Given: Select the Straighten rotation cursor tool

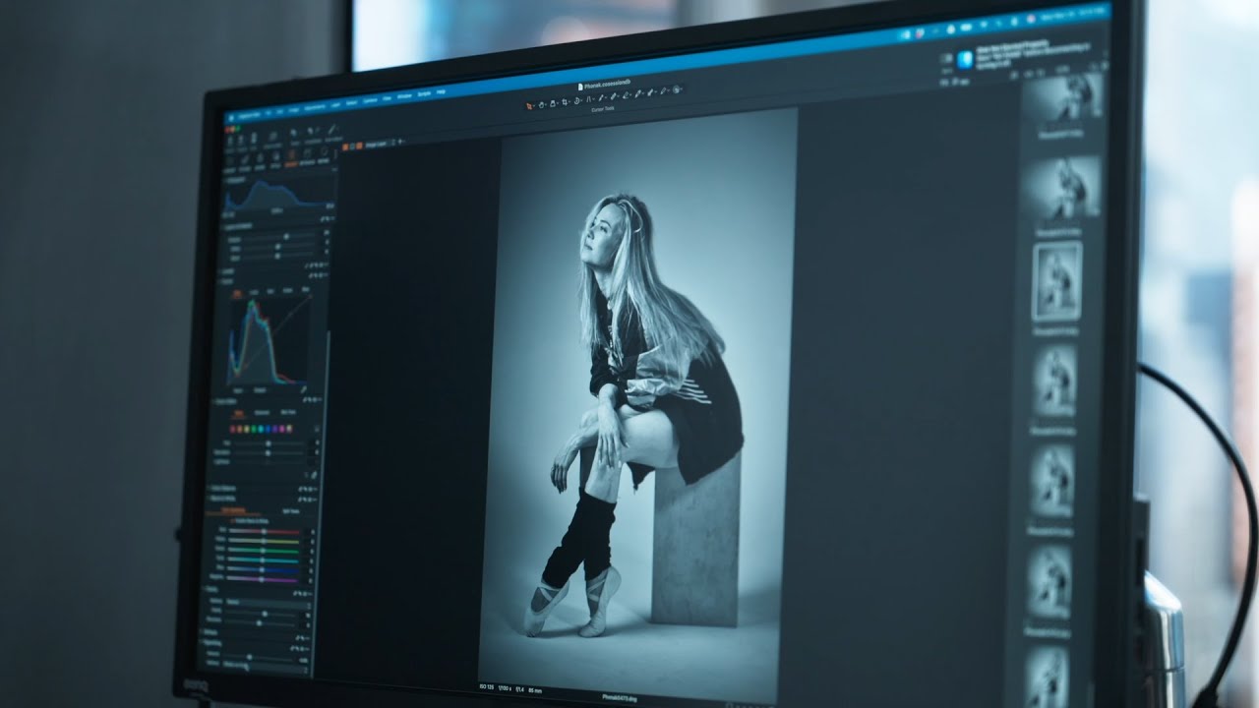Looking at the screenshot, I should (576, 101).
